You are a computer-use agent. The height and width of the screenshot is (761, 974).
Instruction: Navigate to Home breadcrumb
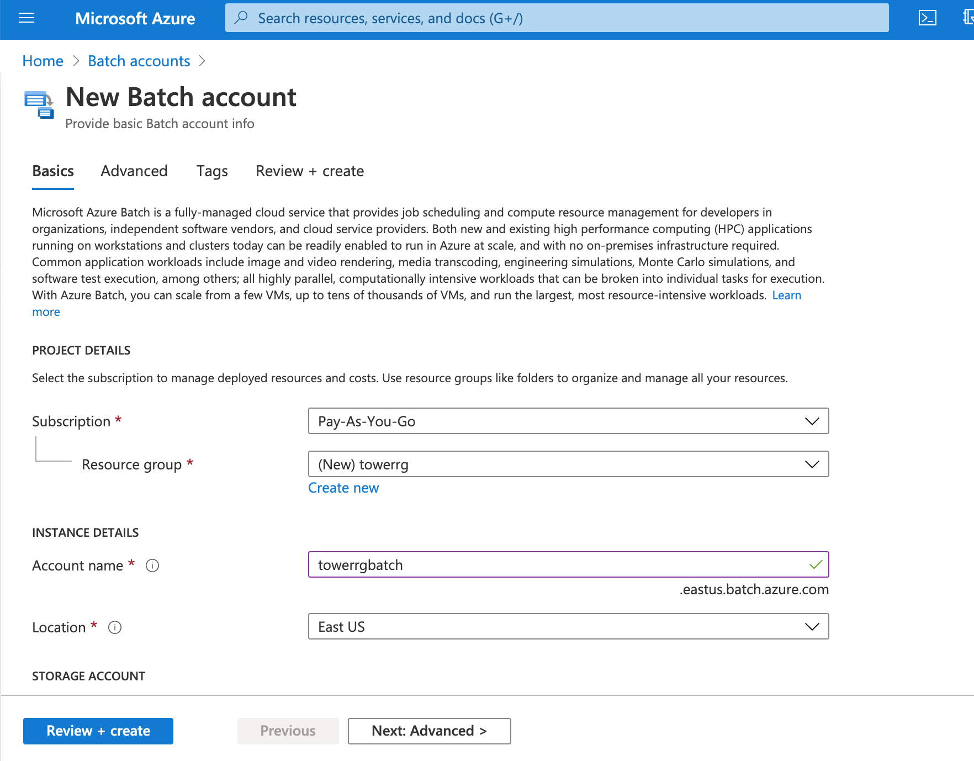coord(43,61)
